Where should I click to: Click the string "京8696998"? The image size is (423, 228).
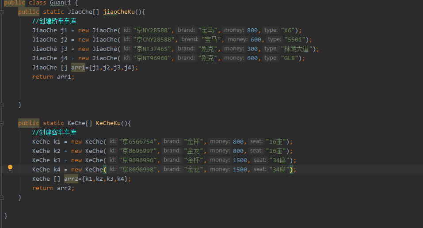click(138, 169)
